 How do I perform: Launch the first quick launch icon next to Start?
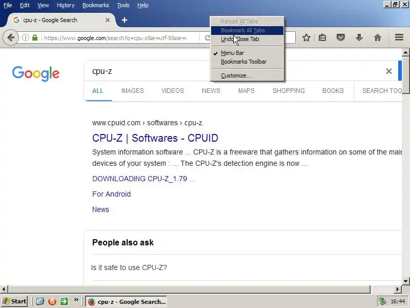[40, 301]
